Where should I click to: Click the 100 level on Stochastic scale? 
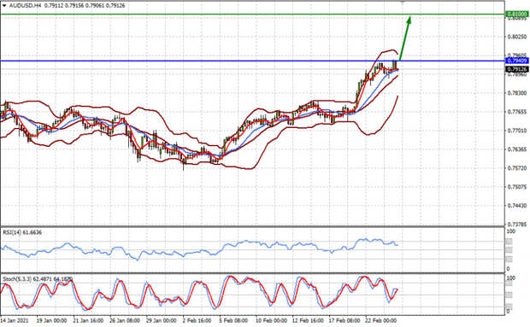tap(510, 278)
